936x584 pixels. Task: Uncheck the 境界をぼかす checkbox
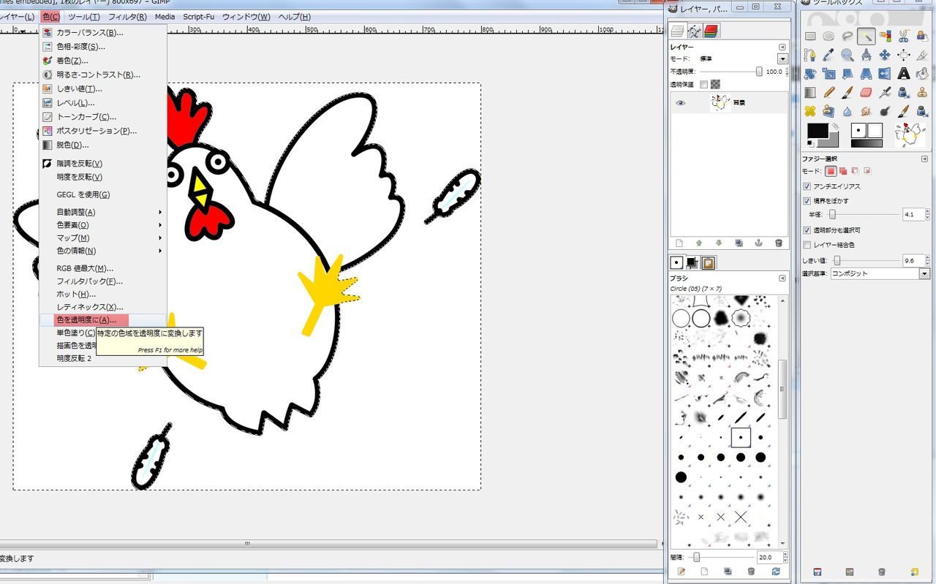(807, 201)
